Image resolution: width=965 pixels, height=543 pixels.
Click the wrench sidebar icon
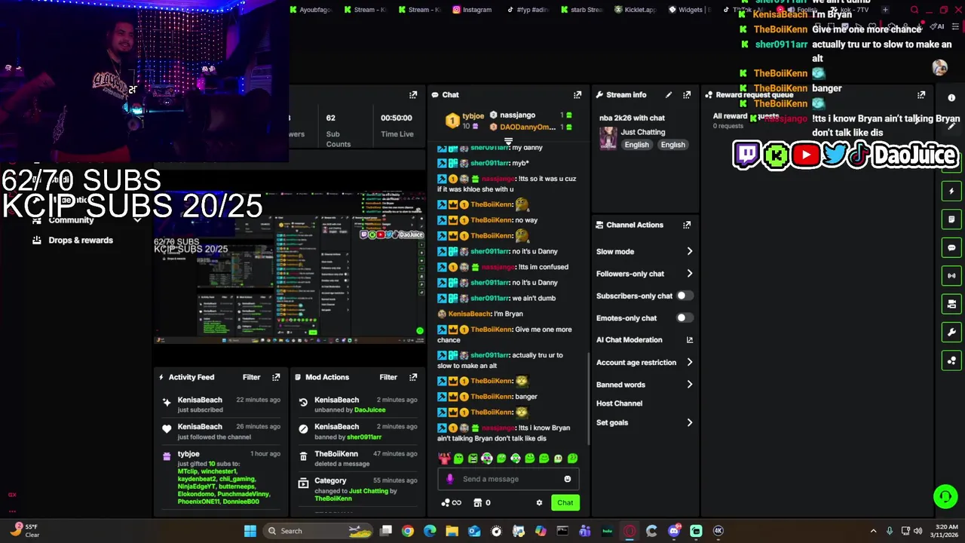pos(951,333)
